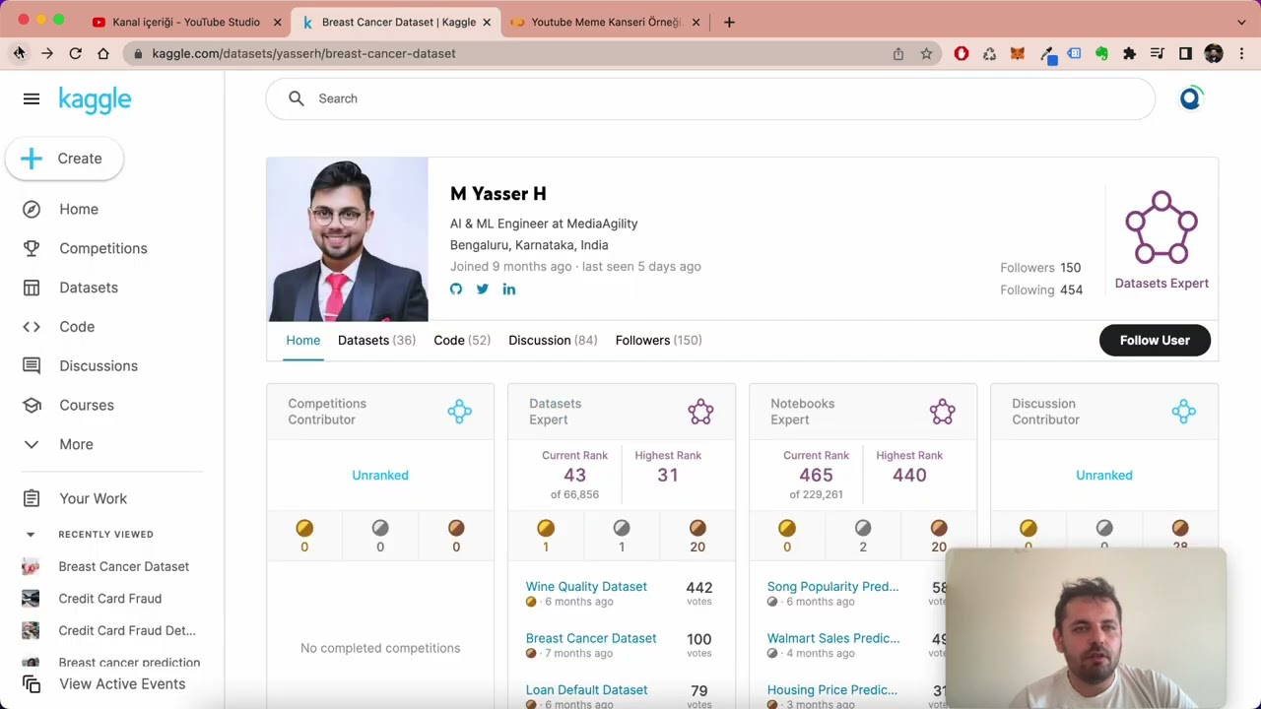Click tier icon in Competitions Contributor card
The width and height of the screenshot is (1261, 709).
click(x=460, y=412)
